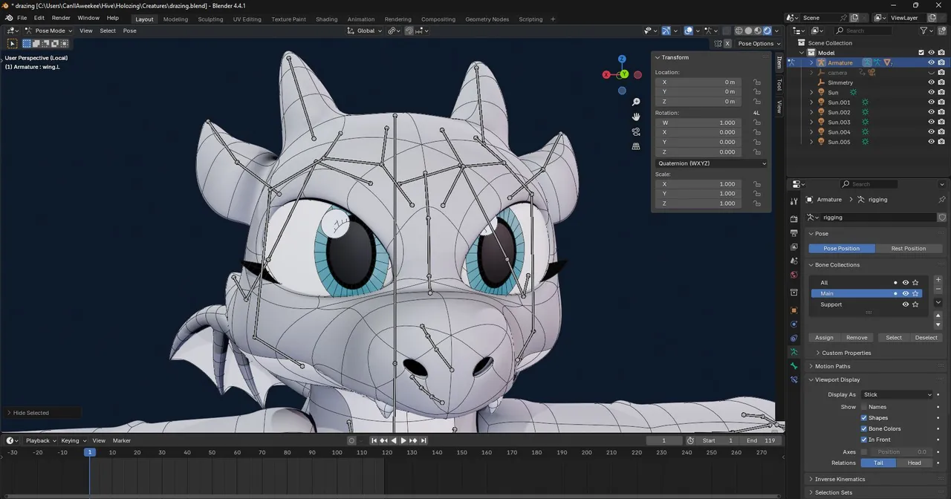Toggle camera view gizmo icon
This screenshot has height=499, width=951.
click(636, 131)
